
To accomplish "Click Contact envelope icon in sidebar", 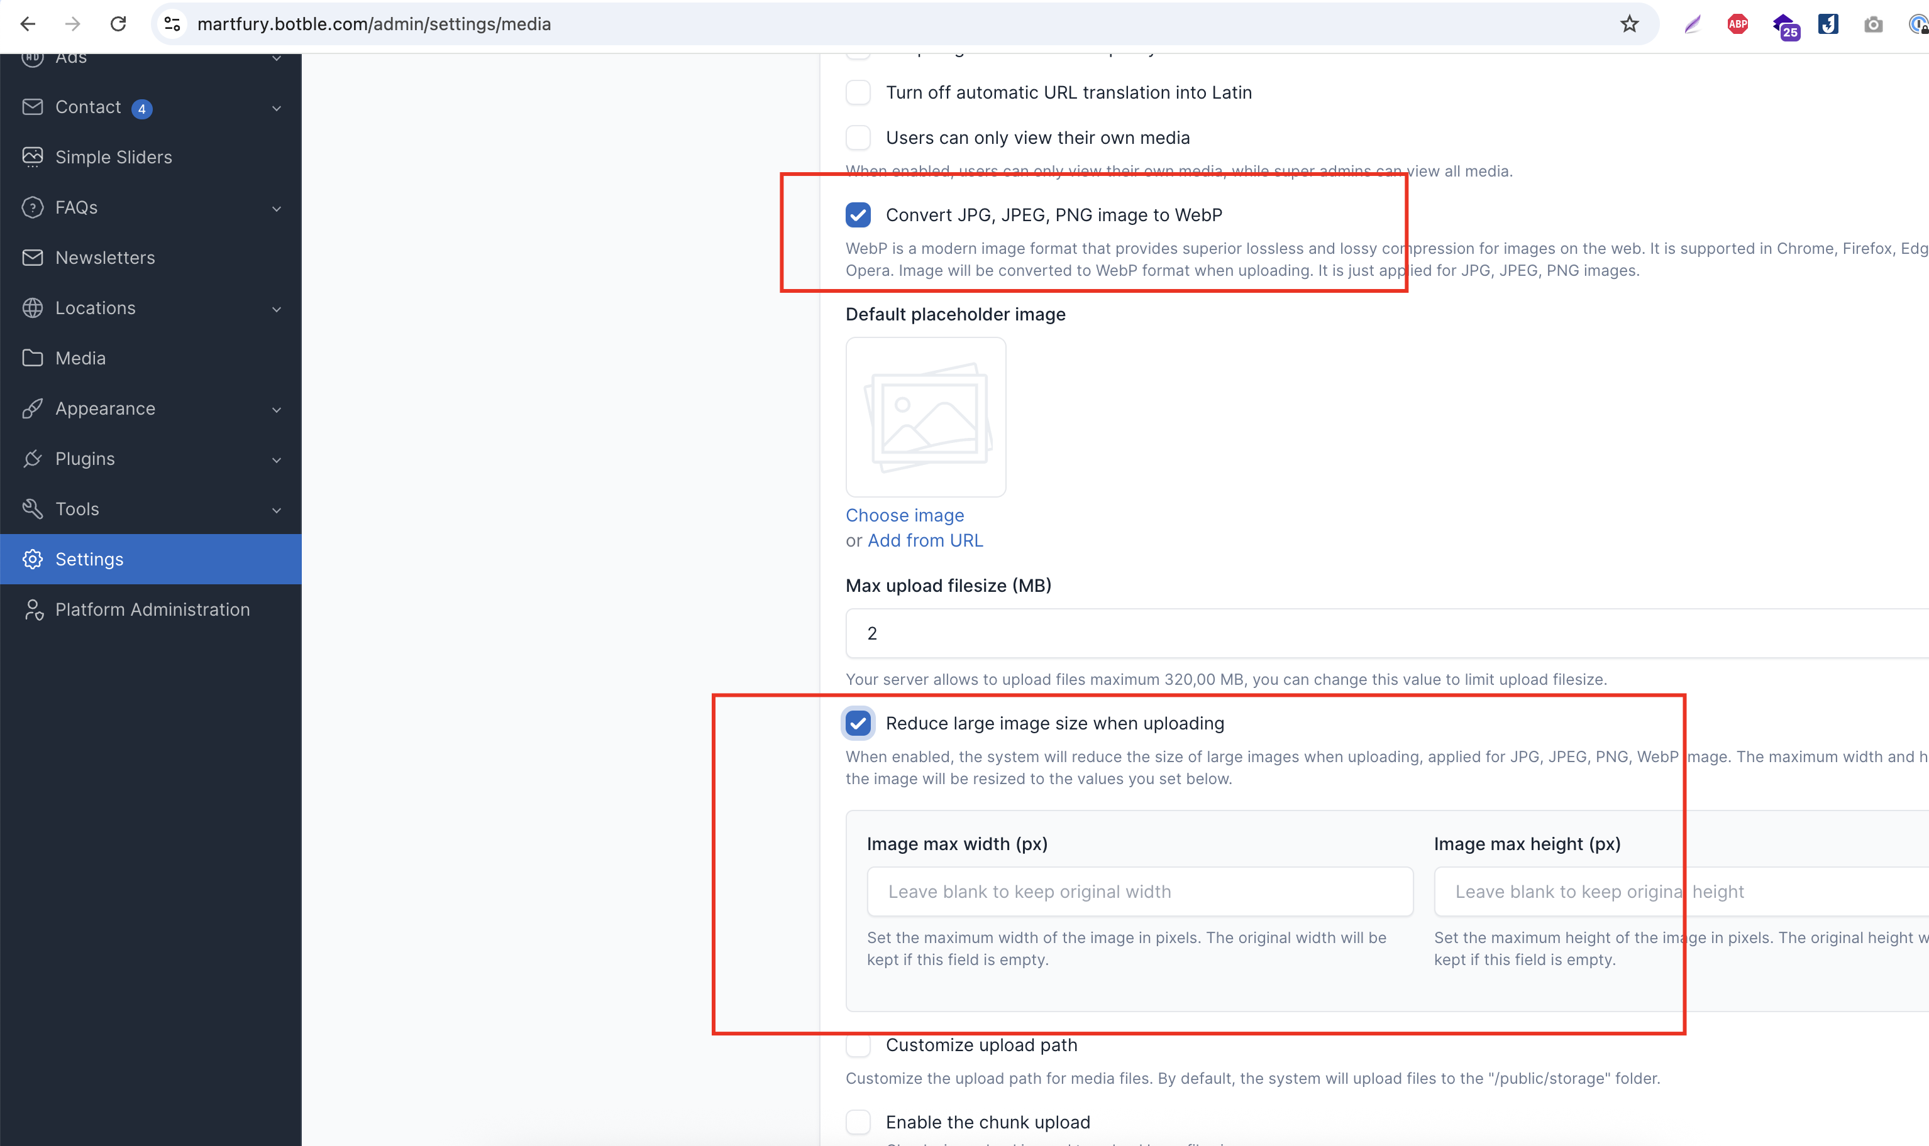I will point(33,107).
